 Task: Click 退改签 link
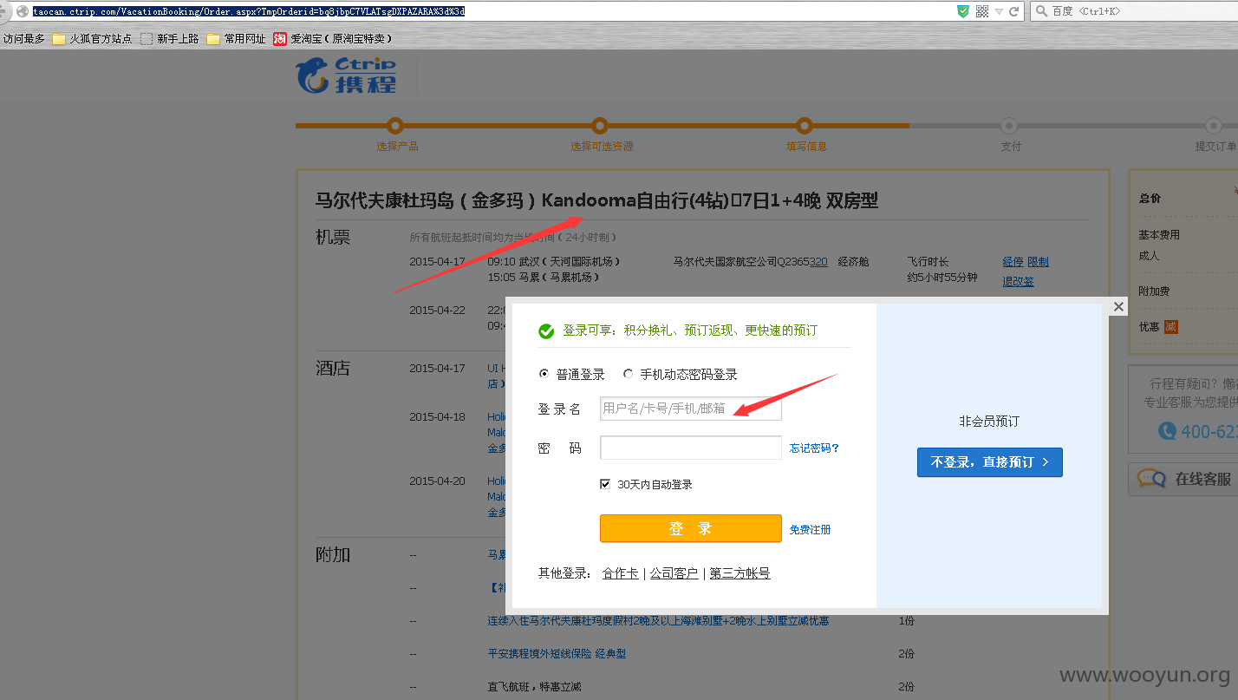pos(1018,281)
